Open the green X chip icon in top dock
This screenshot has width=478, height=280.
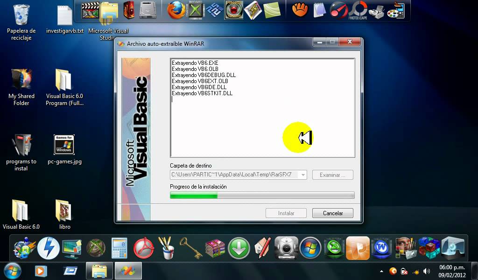(195, 10)
